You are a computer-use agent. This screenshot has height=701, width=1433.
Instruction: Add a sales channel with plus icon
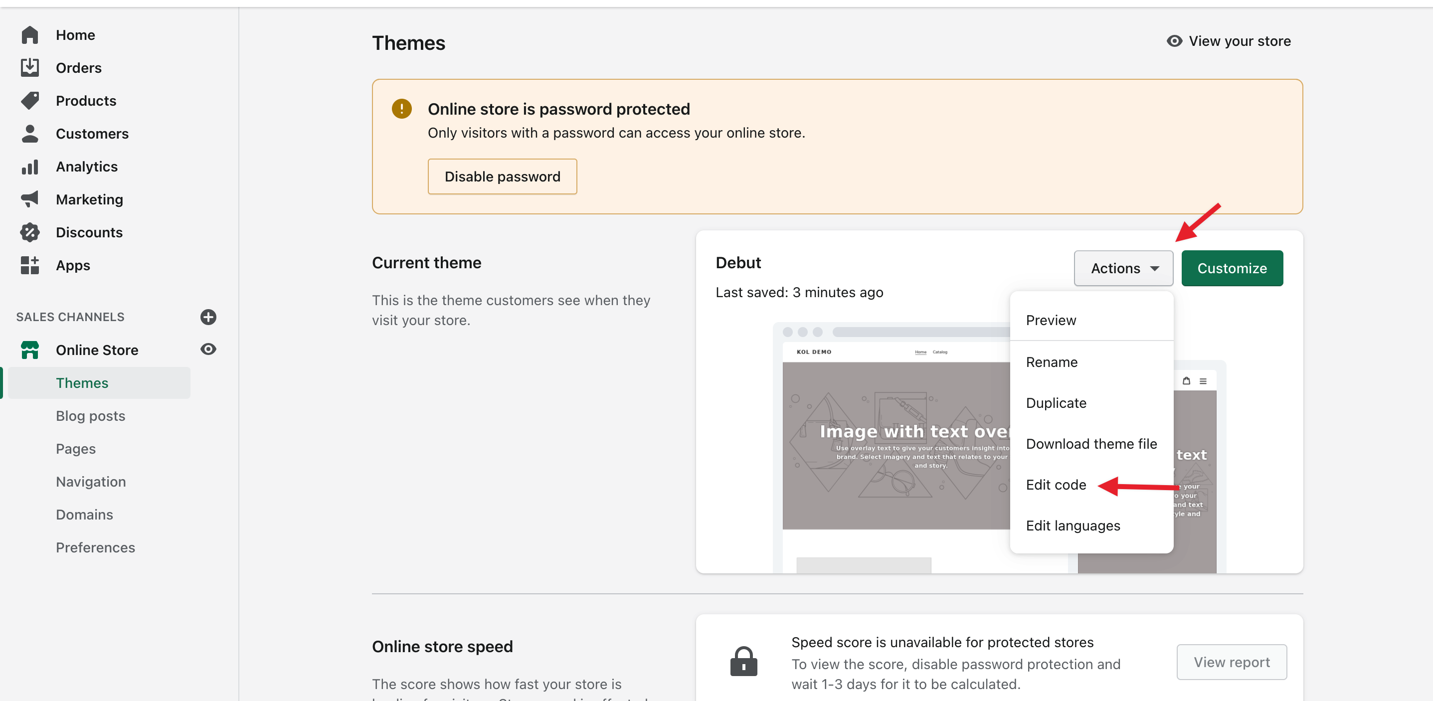208,317
